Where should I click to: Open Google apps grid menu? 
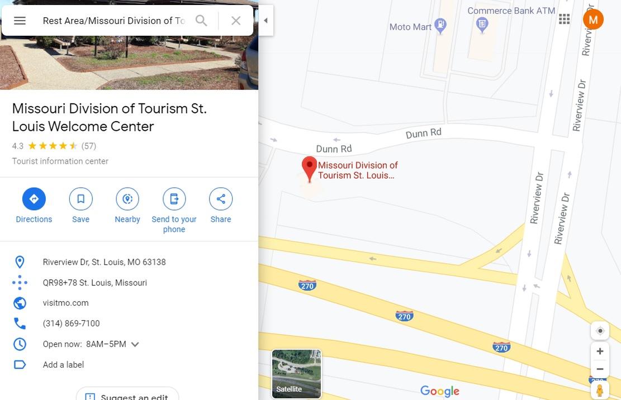tap(564, 19)
